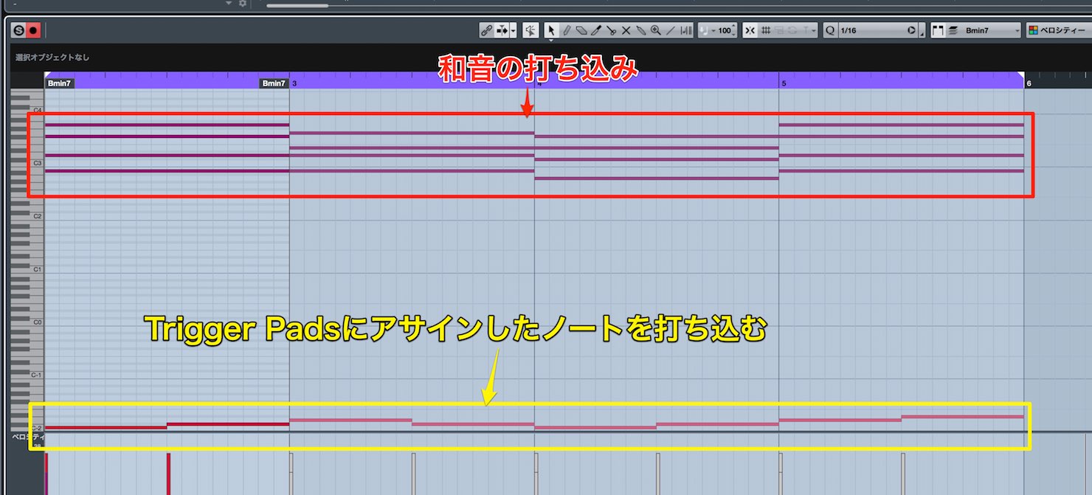
Task: Click the ベロシティ controller lane label
Action: pos(28,437)
